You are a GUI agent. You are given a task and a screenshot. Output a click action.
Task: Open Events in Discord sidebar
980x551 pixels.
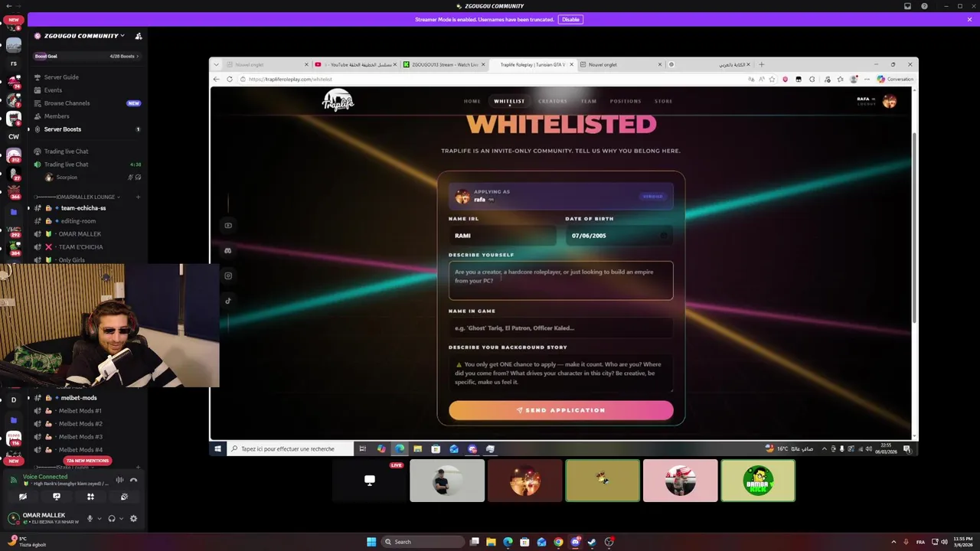coord(53,90)
